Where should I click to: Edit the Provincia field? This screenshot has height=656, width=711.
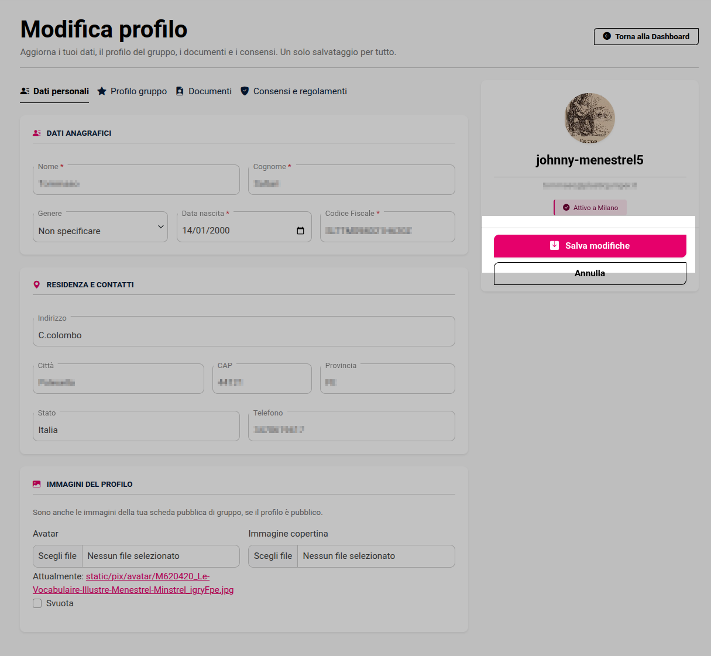coord(387,379)
